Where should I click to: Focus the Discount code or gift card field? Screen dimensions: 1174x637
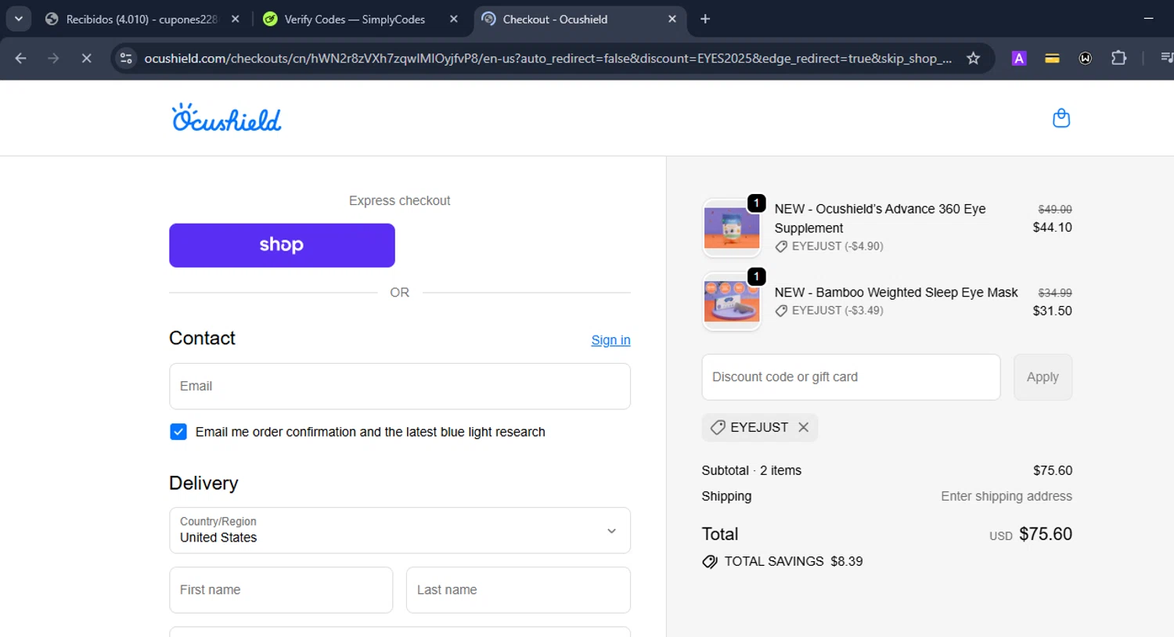point(851,377)
